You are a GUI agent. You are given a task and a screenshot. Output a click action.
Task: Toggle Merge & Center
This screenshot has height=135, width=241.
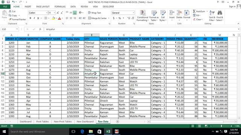[x=98, y=18]
